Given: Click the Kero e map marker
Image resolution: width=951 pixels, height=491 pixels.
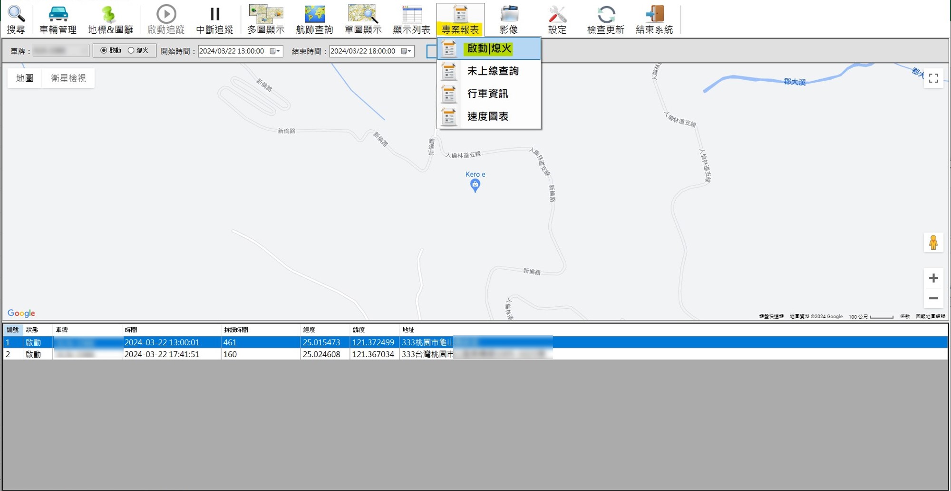Looking at the screenshot, I should tap(475, 186).
